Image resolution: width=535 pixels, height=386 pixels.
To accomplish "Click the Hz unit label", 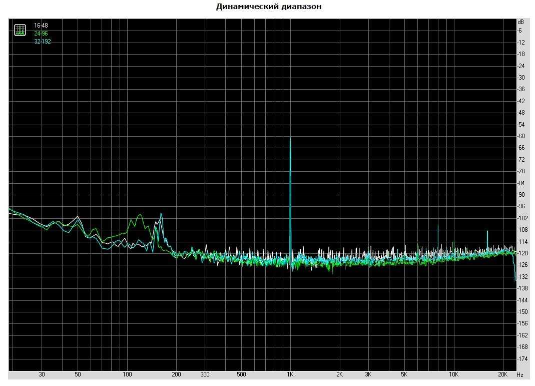I will point(520,374).
